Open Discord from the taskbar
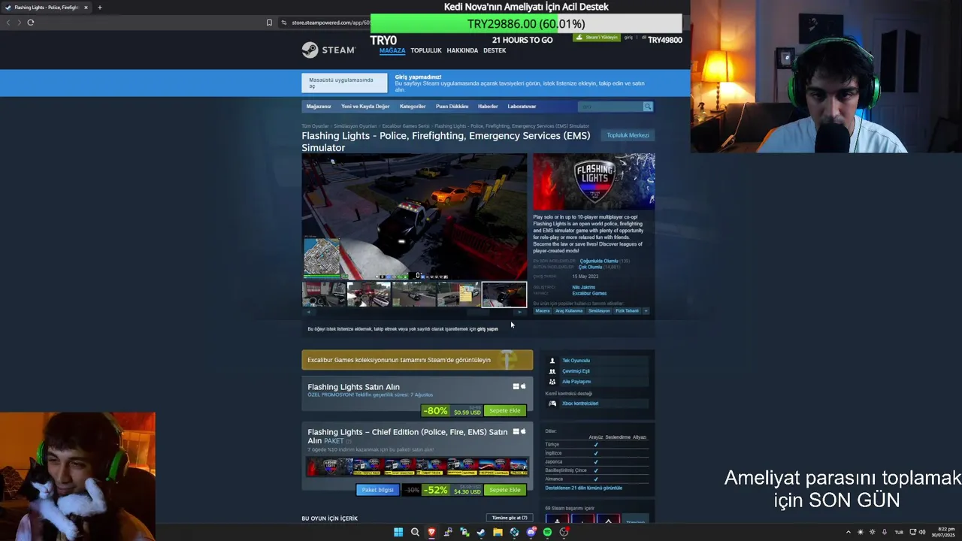 (x=531, y=532)
